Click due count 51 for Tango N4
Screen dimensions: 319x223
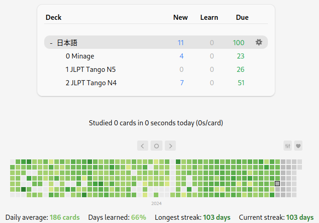pos(241,82)
